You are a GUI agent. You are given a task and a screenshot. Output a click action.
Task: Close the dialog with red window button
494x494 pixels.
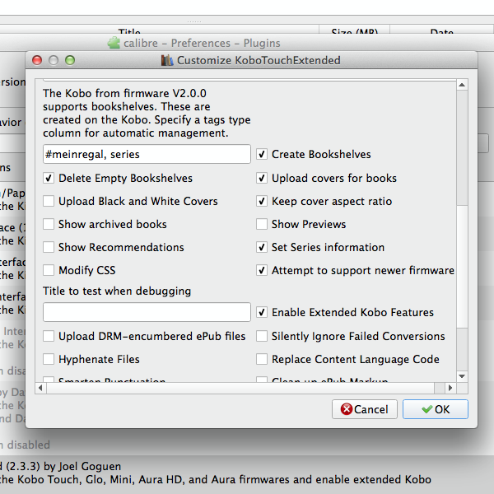pos(37,60)
